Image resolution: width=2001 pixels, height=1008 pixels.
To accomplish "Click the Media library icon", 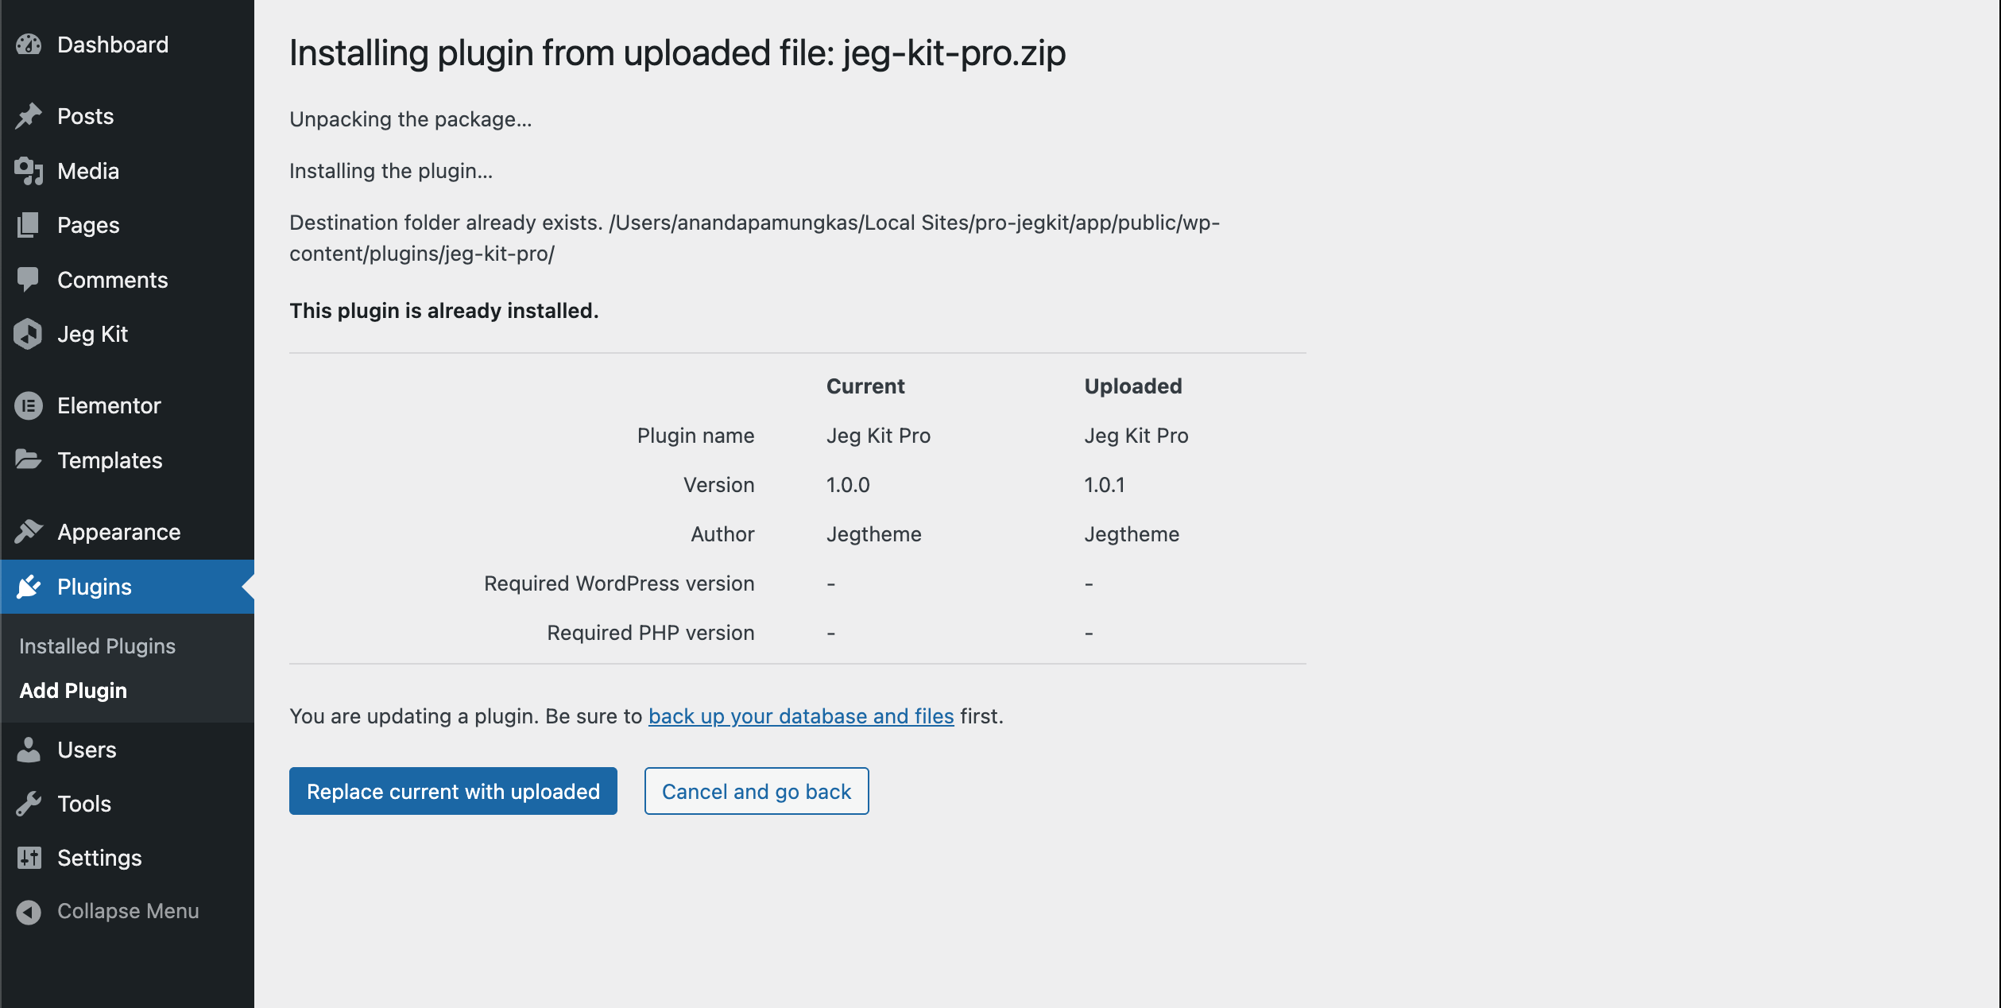I will pyautogui.click(x=29, y=171).
